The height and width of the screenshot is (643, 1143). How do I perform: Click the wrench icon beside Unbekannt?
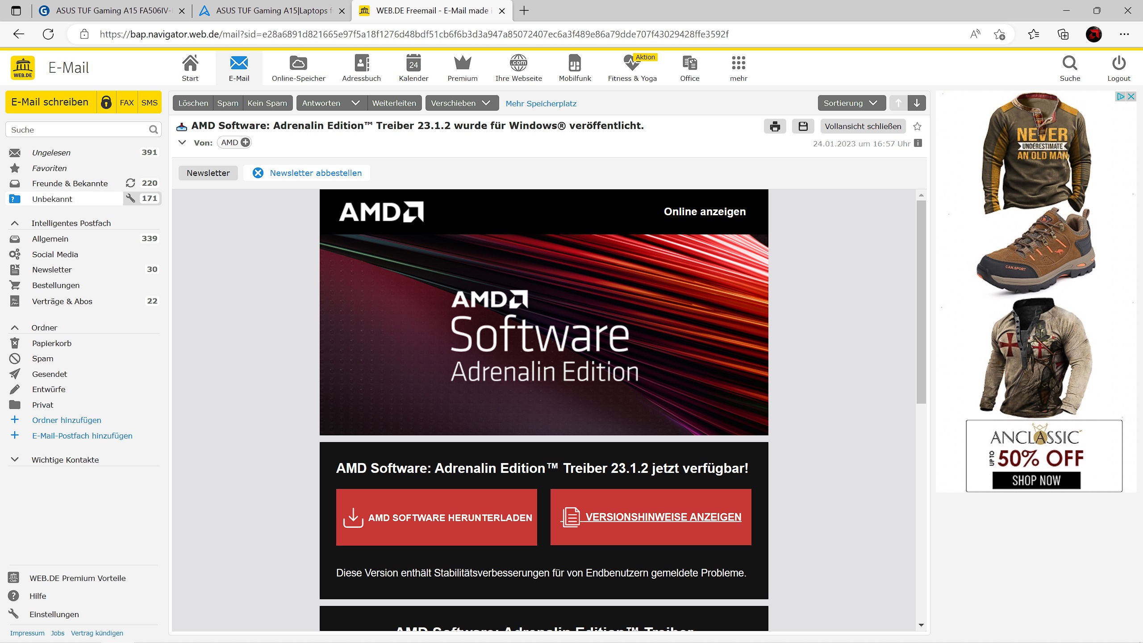point(130,198)
